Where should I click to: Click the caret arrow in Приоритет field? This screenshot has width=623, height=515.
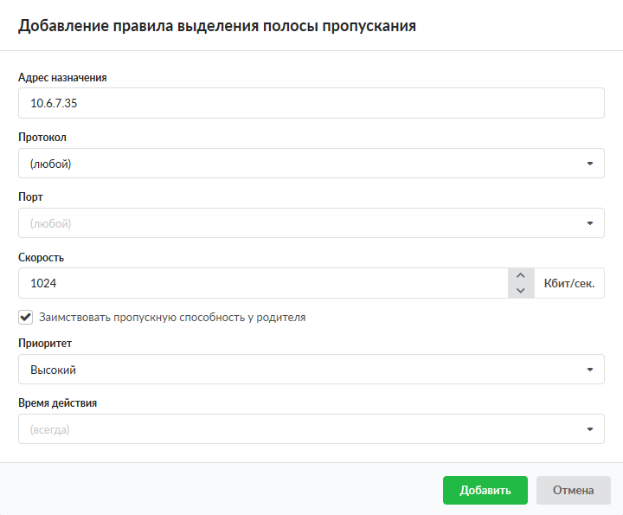589,370
